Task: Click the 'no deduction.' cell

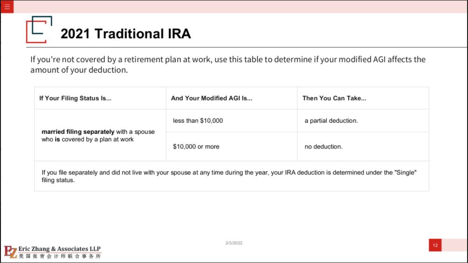Action: coord(363,146)
